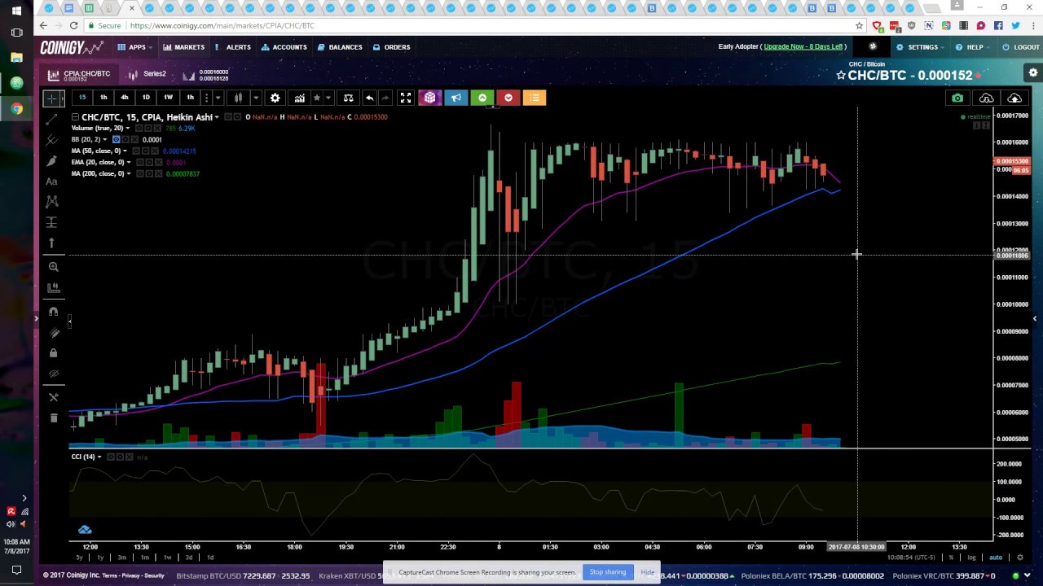Click the green up-arrow buy button
This screenshot has height=586, width=1043.
pos(482,98)
